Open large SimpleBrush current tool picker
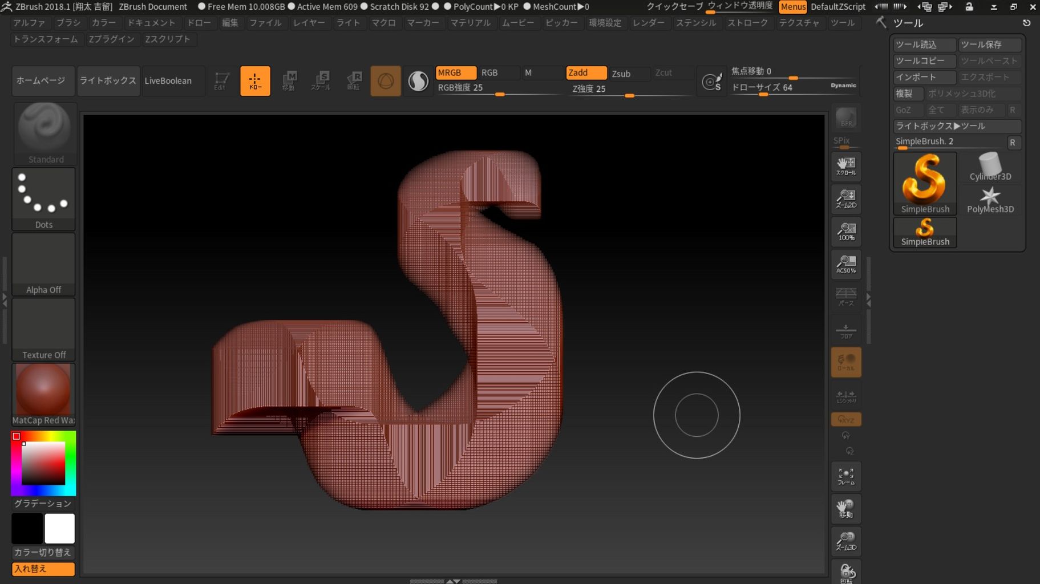 pyautogui.click(x=925, y=184)
